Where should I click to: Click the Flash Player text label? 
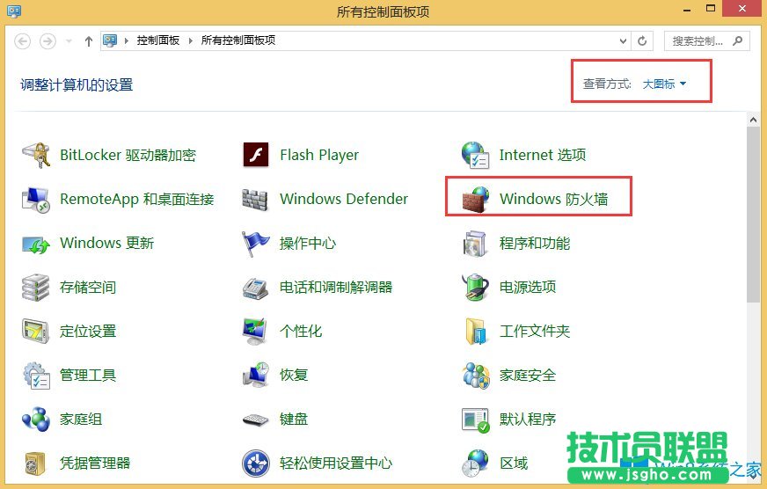pyautogui.click(x=319, y=155)
